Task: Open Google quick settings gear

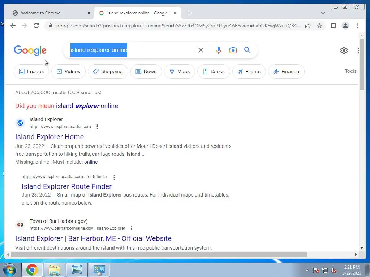Action: click(x=344, y=50)
